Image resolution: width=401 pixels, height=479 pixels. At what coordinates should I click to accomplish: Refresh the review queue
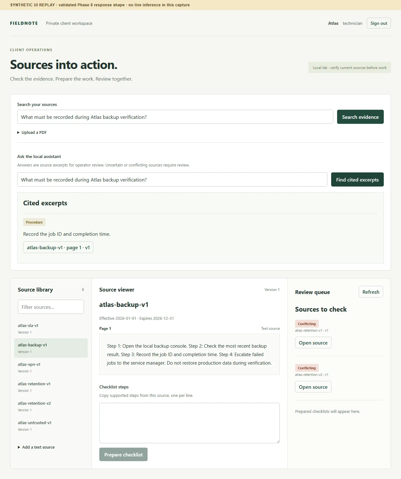click(371, 292)
